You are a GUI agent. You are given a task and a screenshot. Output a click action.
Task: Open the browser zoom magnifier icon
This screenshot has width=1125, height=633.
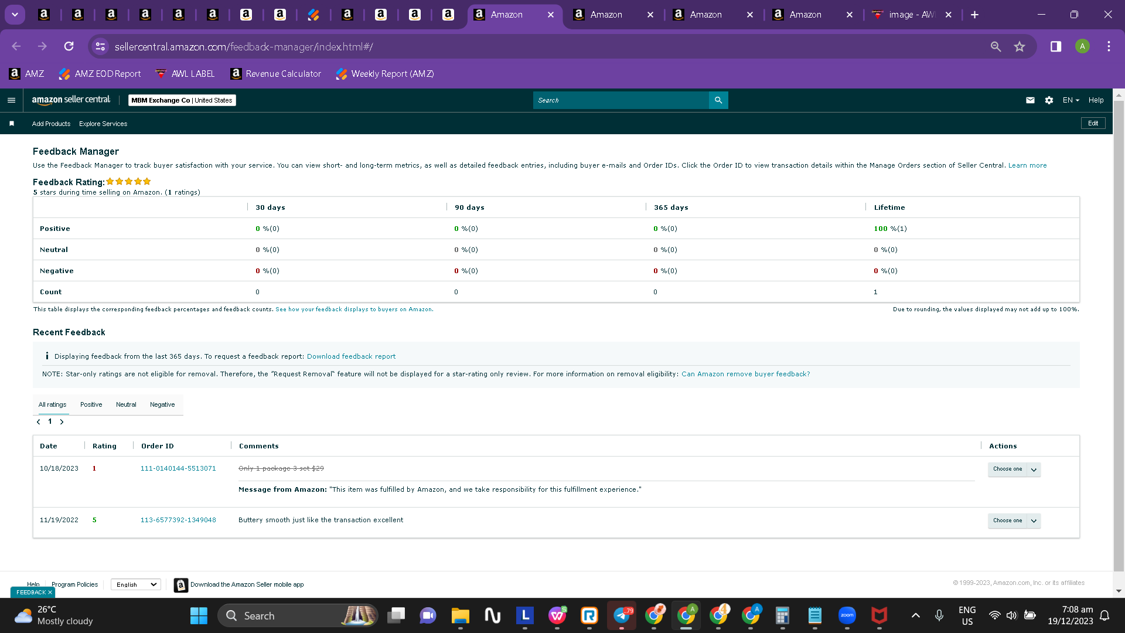click(x=996, y=46)
